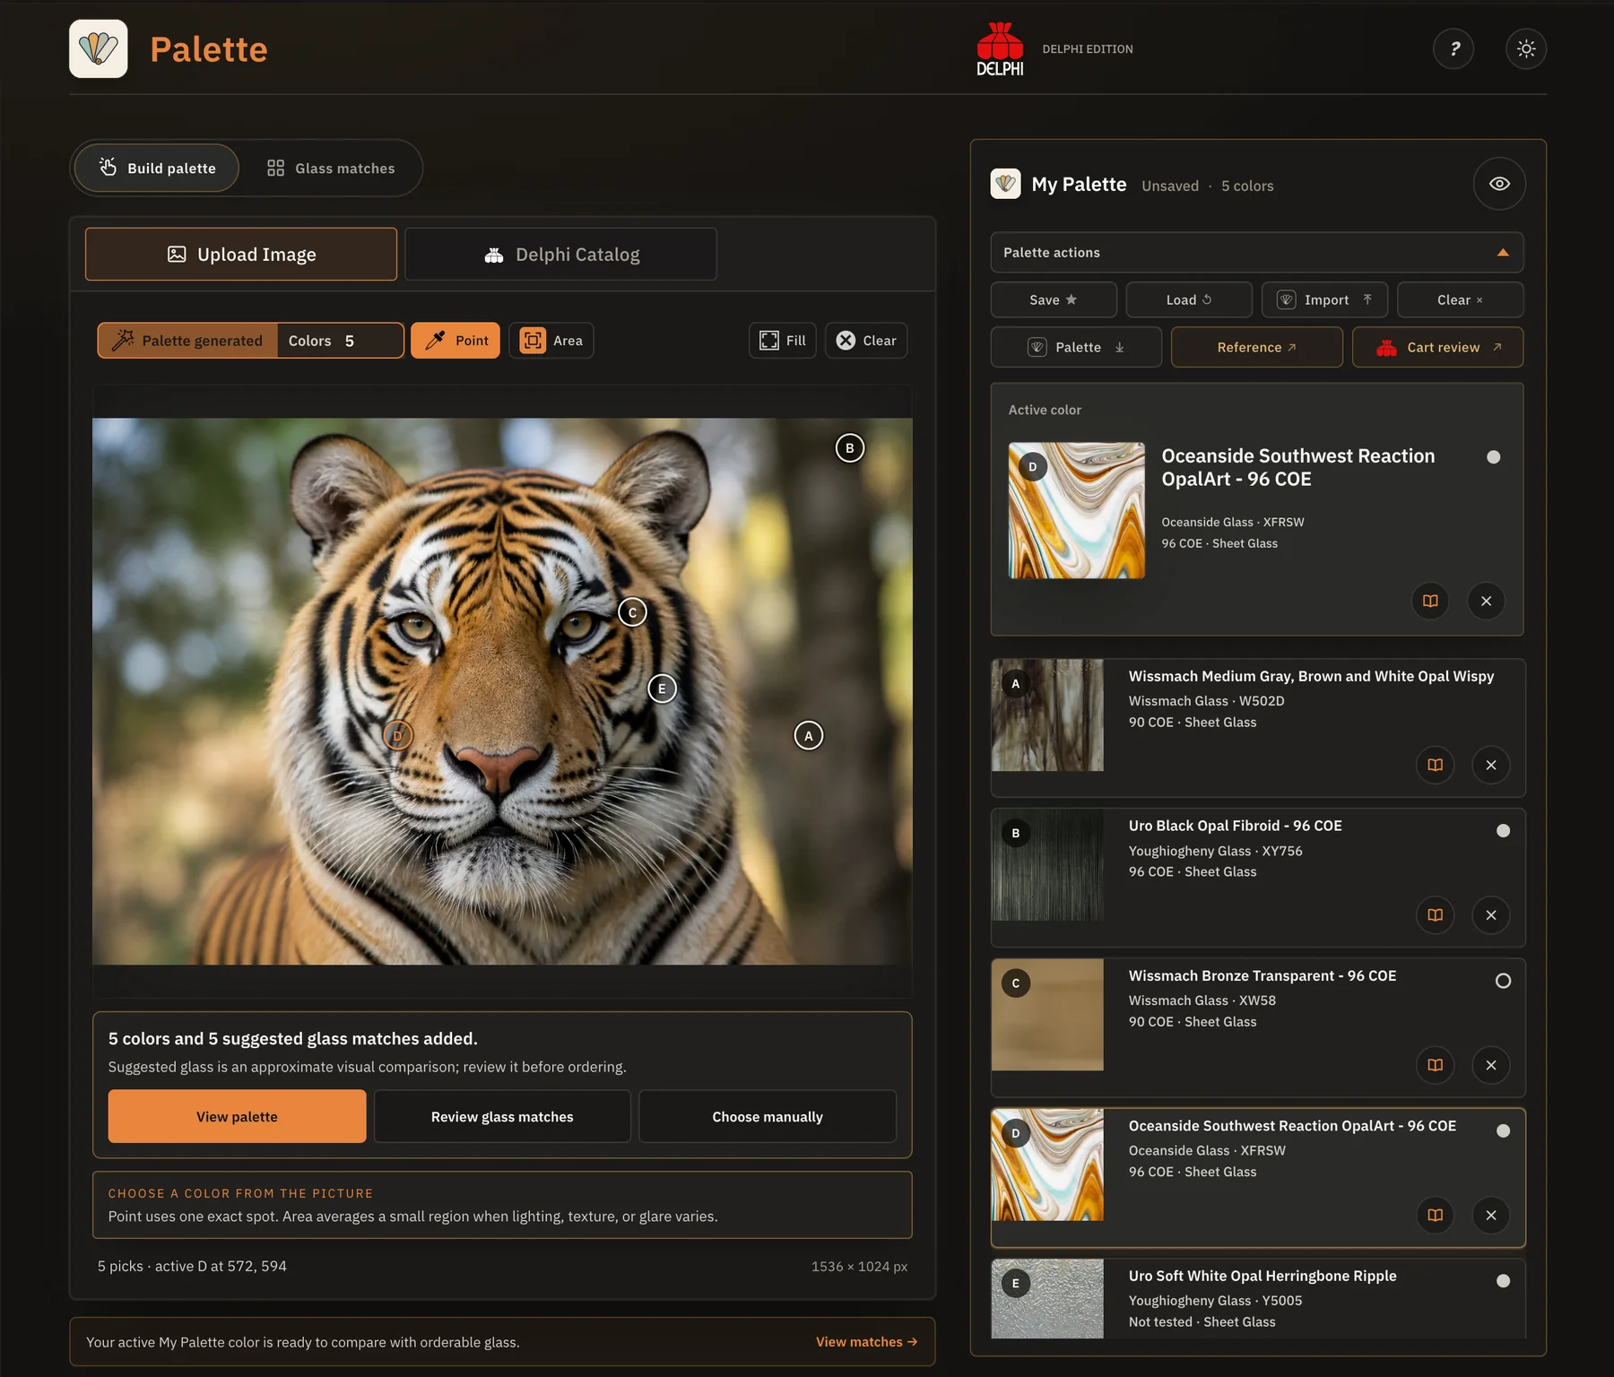Remove Wissmach Bronze Transparent color
Viewport: 1614px width, 1377px height.
point(1491,1065)
